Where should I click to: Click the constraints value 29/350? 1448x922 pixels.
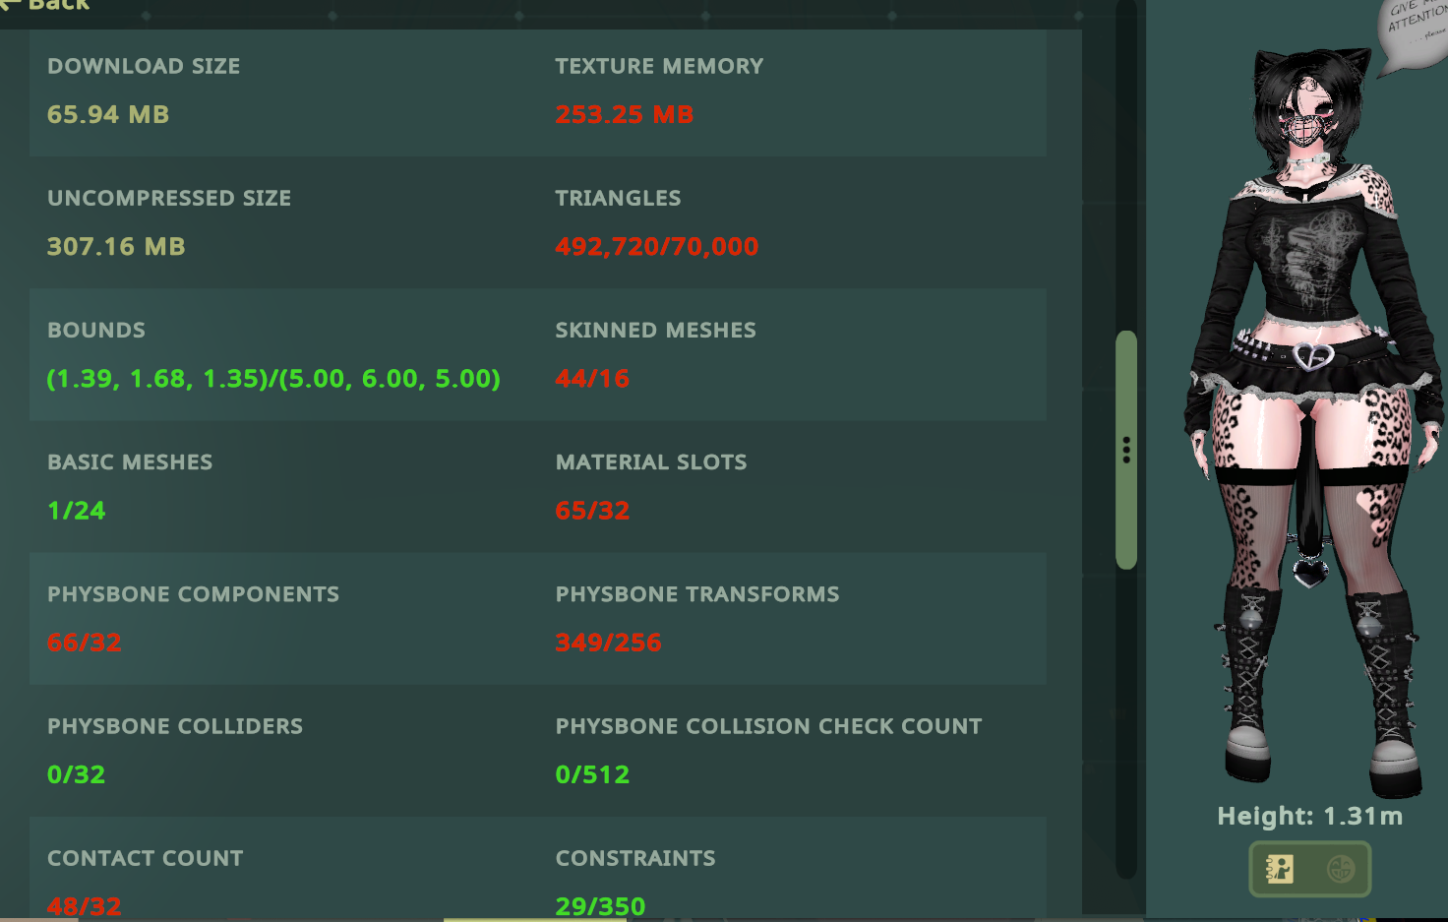pyautogui.click(x=601, y=906)
